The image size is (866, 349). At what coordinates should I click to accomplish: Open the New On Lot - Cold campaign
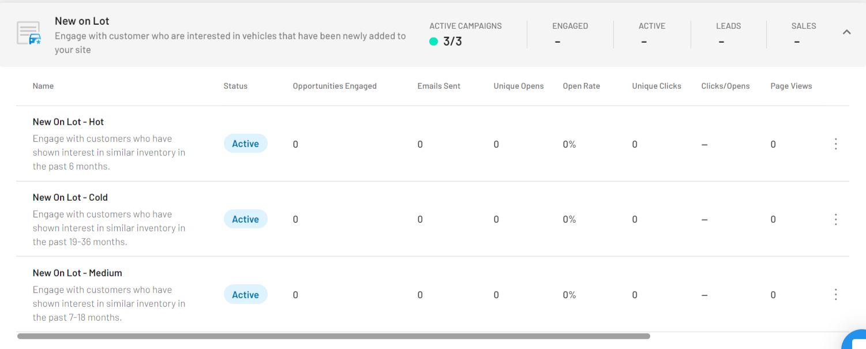coord(70,197)
